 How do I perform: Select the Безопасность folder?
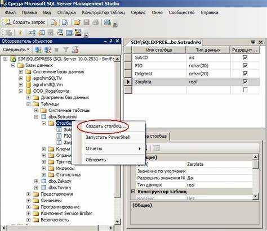click(x=55, y=220)
